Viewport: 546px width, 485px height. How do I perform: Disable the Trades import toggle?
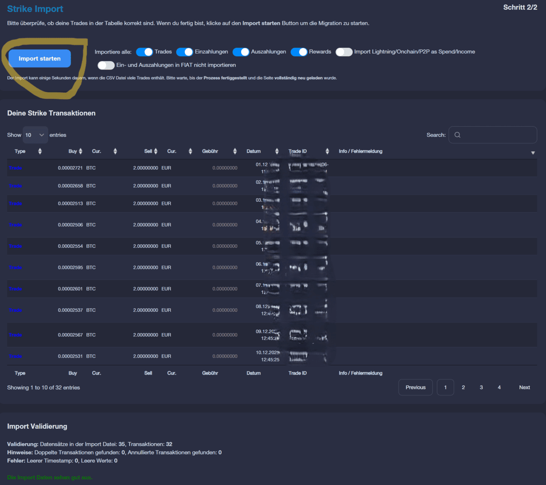tap(145, 52)
